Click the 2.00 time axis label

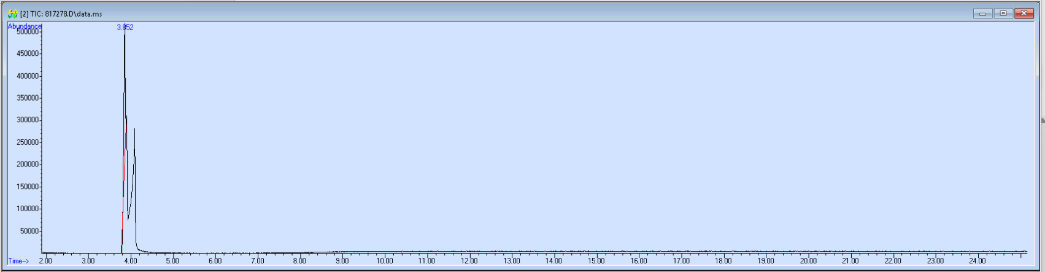pyautogui.click(x=46, y=261)
